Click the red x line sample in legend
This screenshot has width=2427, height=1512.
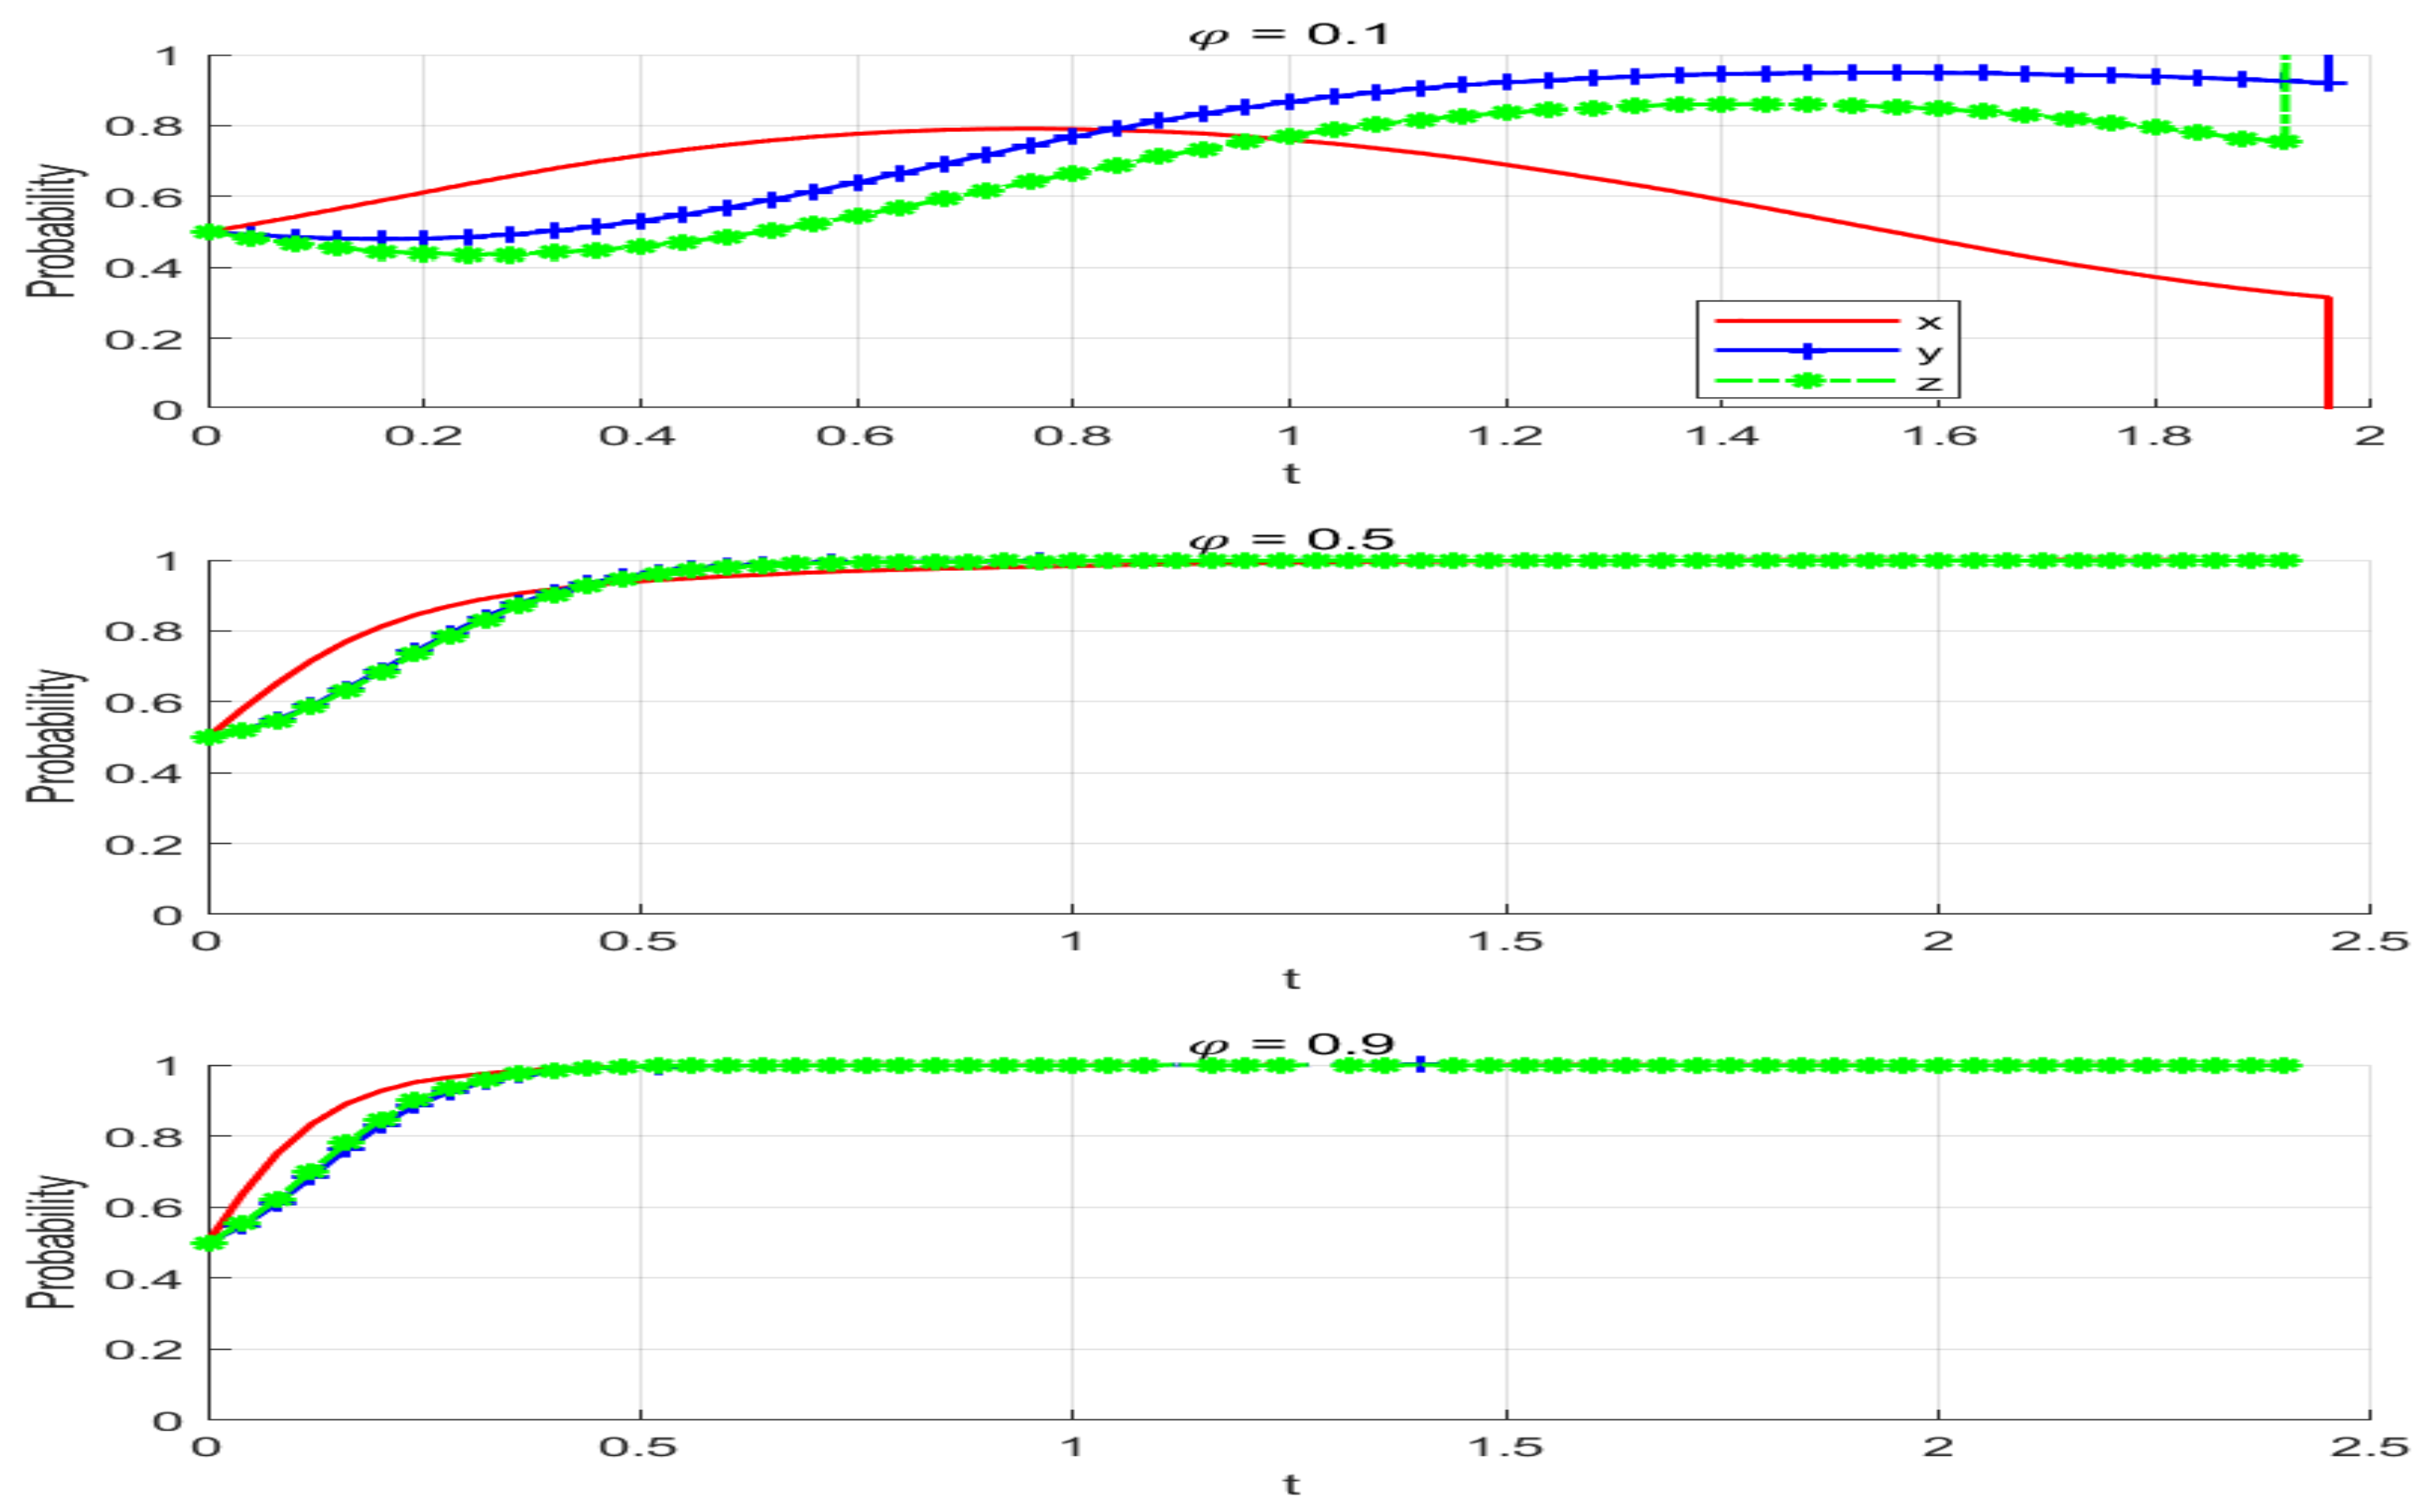[1806, 321]
